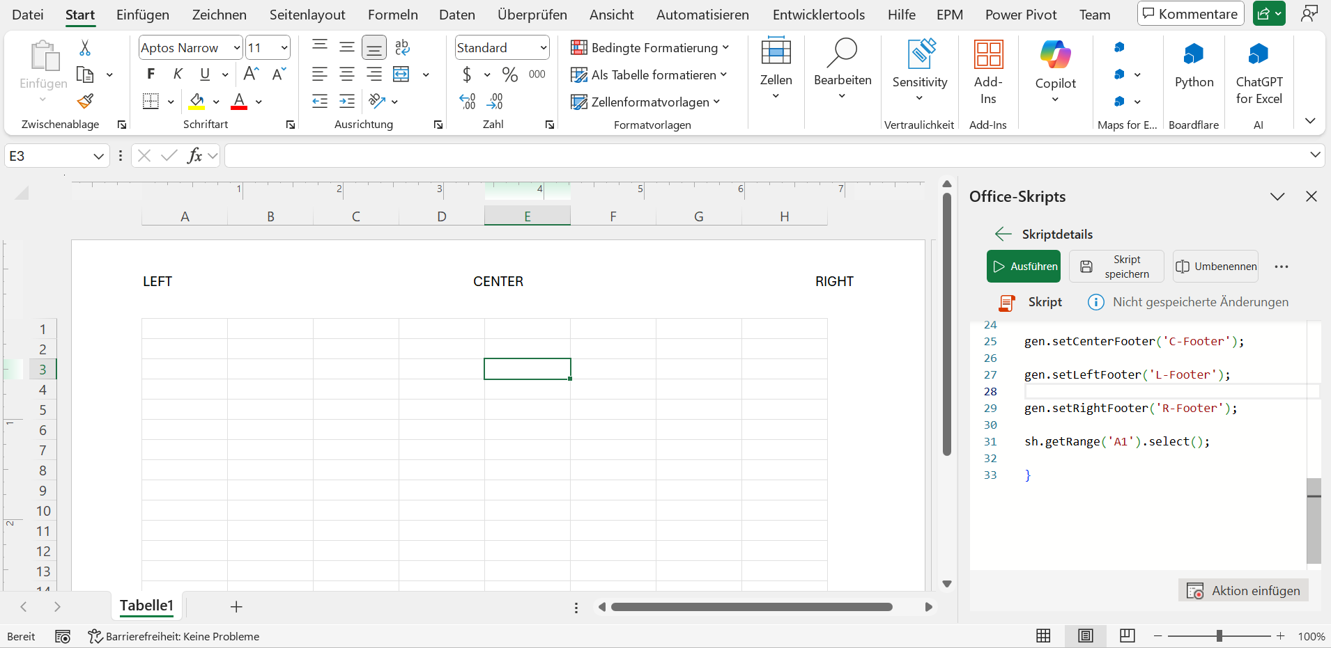Toggle bold F formatting
This screenshot has width=1331, height=648.
(151, 74)
